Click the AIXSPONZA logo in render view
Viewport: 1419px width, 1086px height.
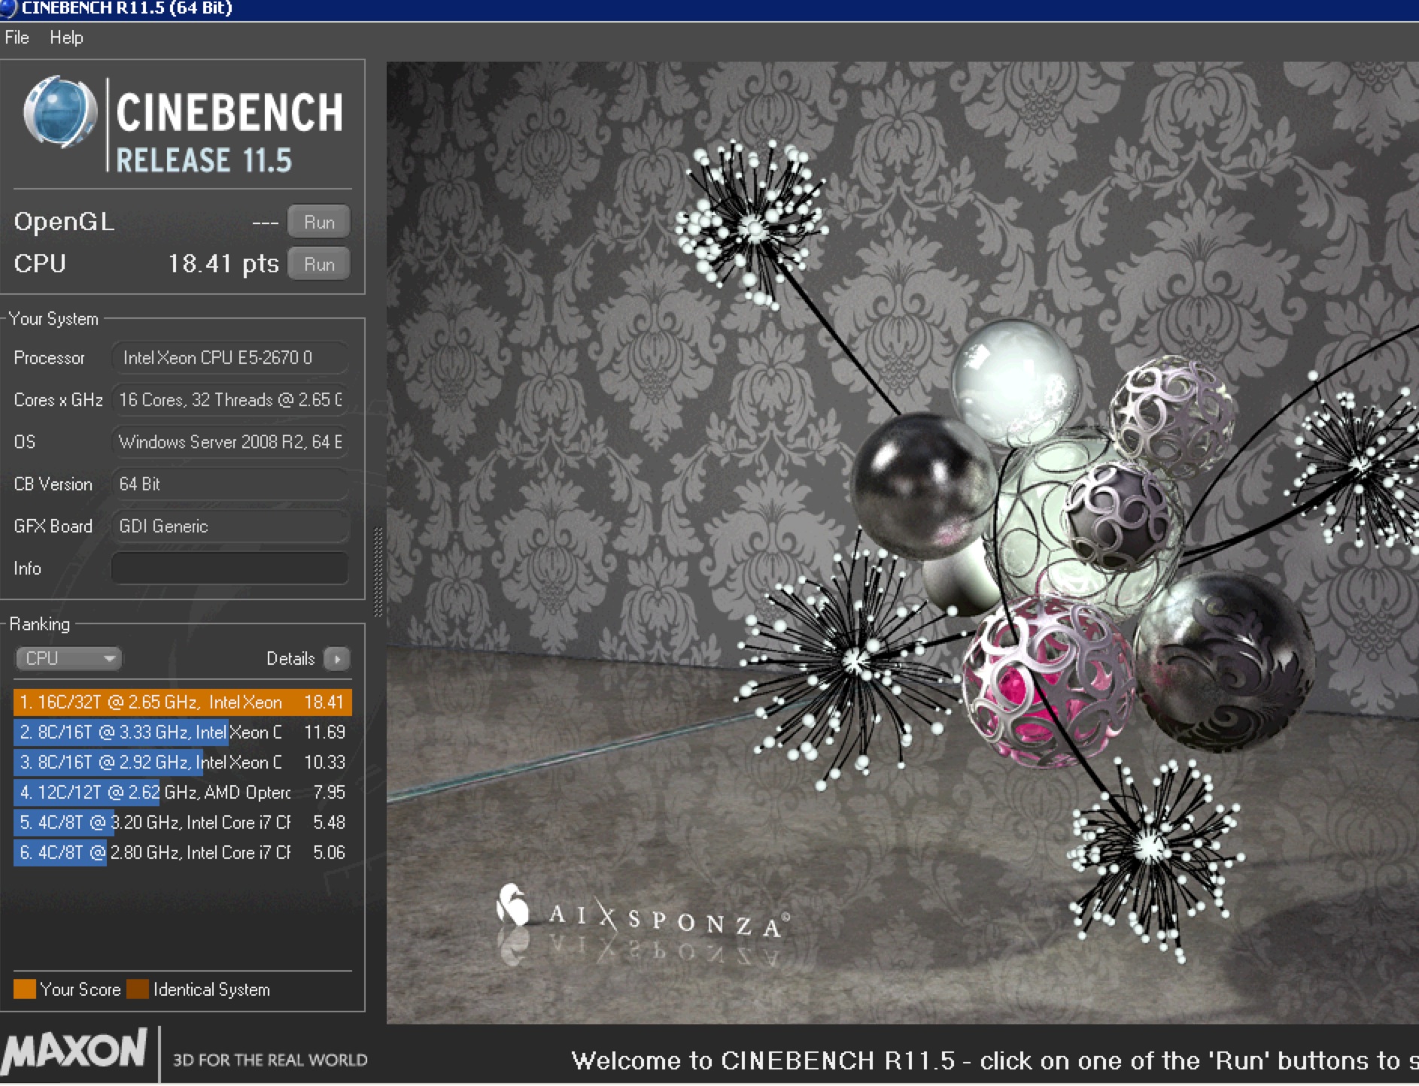(643, 912)
